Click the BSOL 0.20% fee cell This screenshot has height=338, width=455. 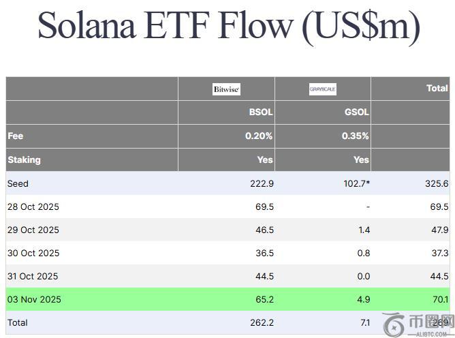pyautogui.click(x=259, y=136)
